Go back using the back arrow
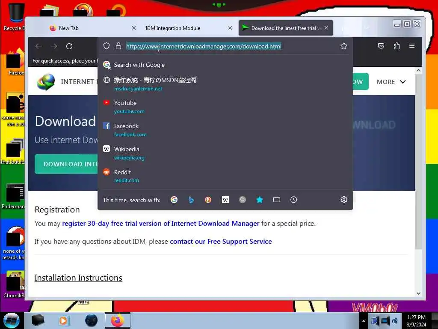 pos(38,46)
